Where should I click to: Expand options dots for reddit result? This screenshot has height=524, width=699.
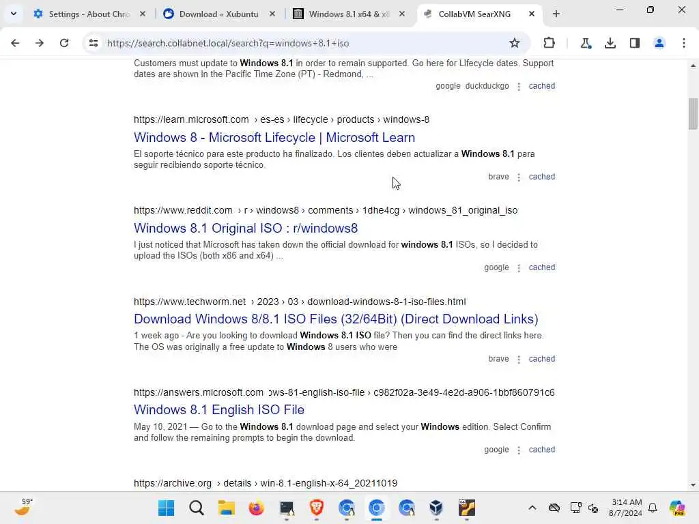click(x=519, y=268)
